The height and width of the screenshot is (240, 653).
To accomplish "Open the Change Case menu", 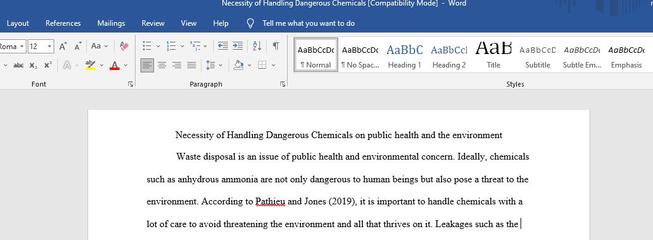I will pyautogui.click(x=99, y=46).
